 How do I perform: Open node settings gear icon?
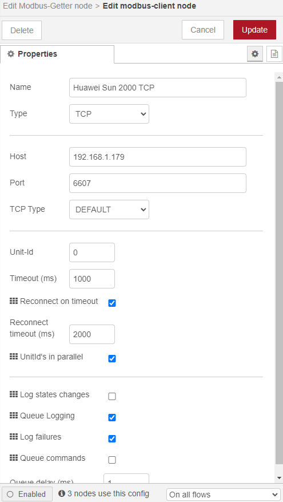tap(255, 54)
